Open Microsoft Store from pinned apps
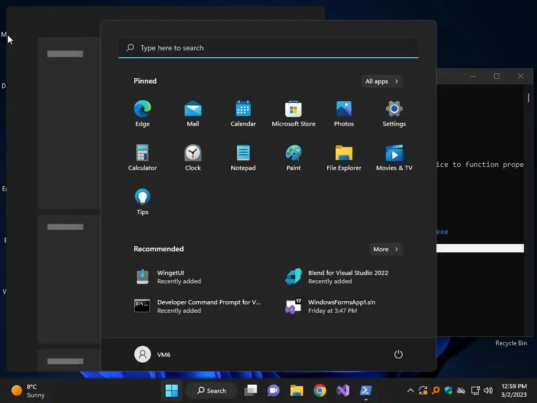The height and width of the screenshot is (403, 537). [294, 114]
